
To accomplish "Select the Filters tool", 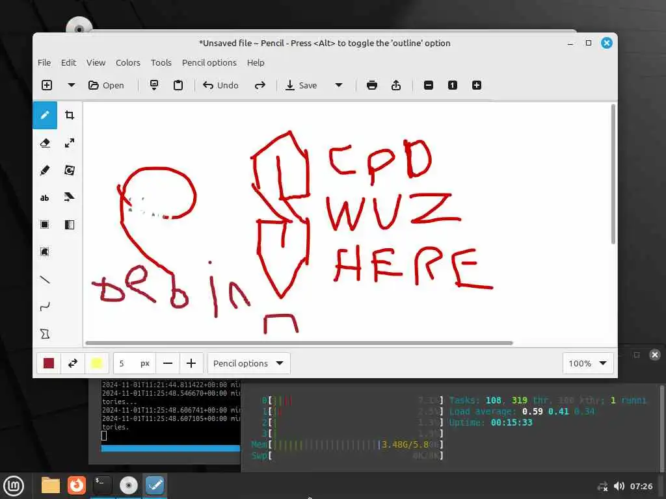I will pyautogui.click(x=69, y=224).
